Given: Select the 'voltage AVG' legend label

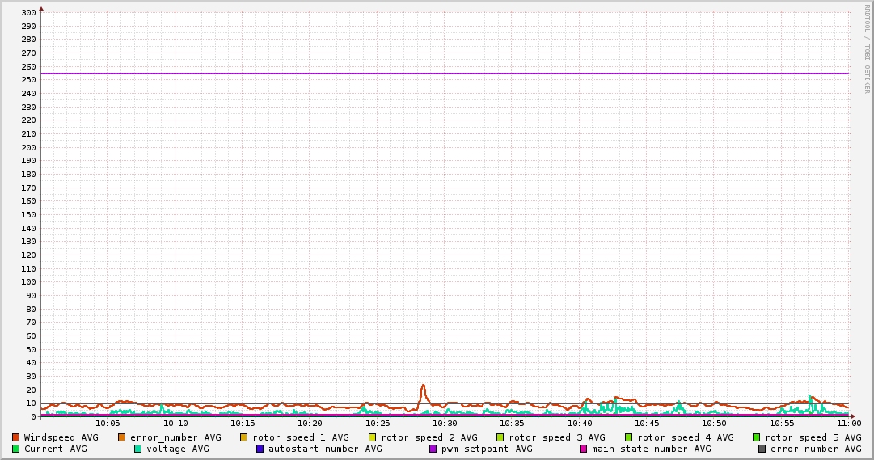Looking at the screenshot, I should tap(178, 449).
